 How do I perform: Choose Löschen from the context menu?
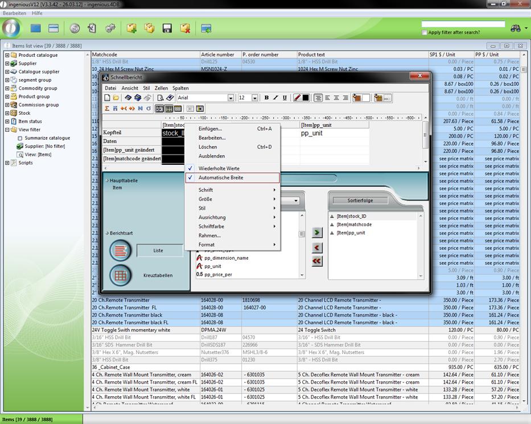(208, 147)
